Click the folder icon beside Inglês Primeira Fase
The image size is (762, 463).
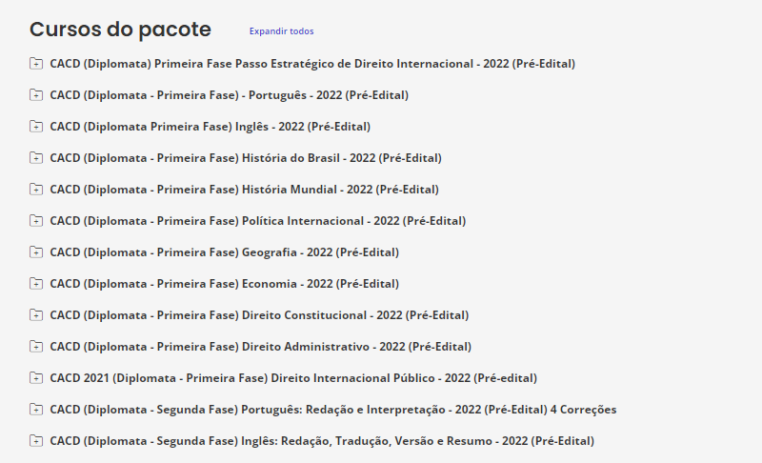(x=36, y=127)
